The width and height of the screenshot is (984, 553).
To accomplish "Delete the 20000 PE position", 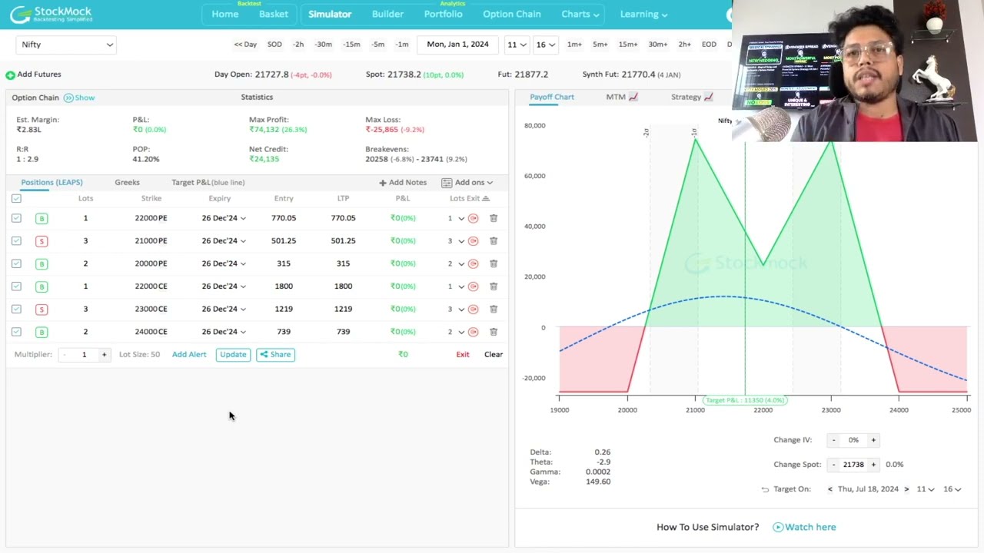I will click(x=494, y=263).
